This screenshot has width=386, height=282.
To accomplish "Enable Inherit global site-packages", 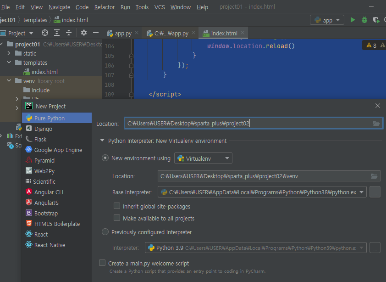I will [117, 206].
